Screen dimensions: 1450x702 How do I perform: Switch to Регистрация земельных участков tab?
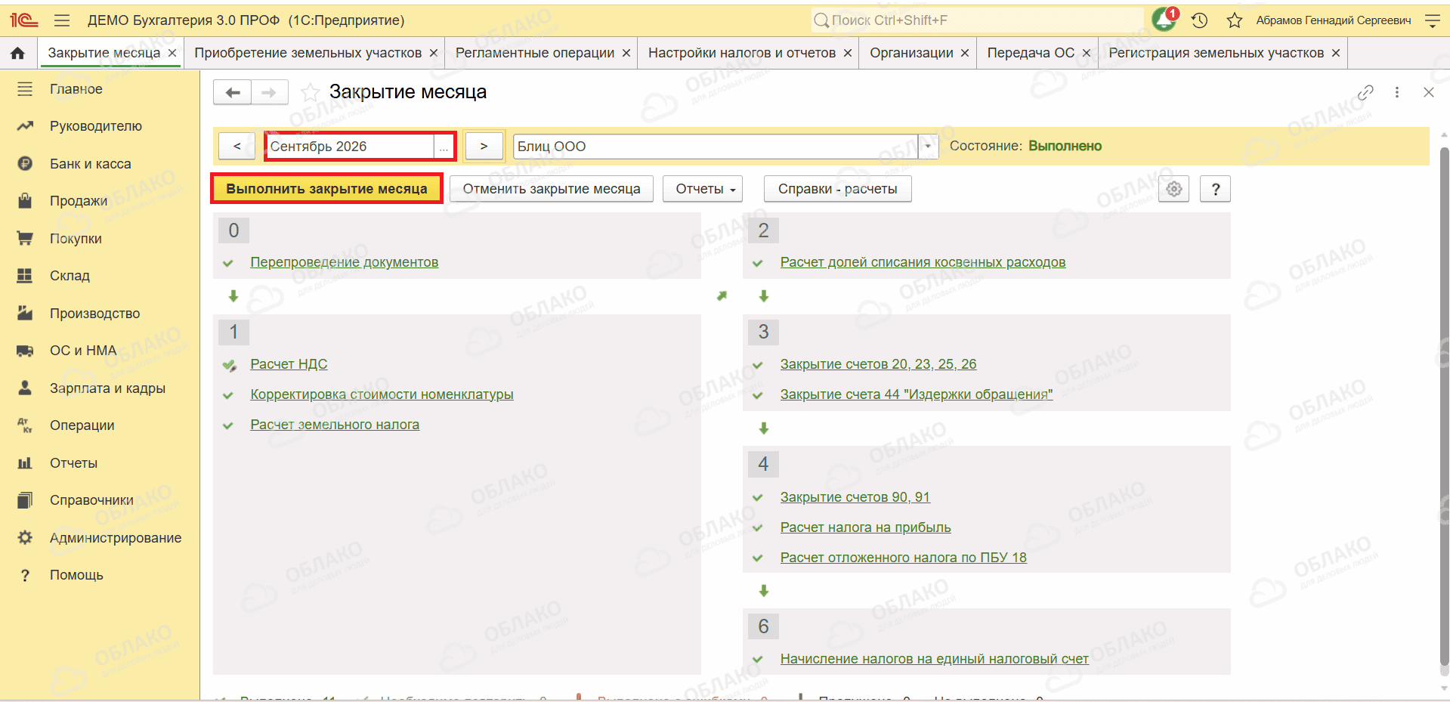1217,53
